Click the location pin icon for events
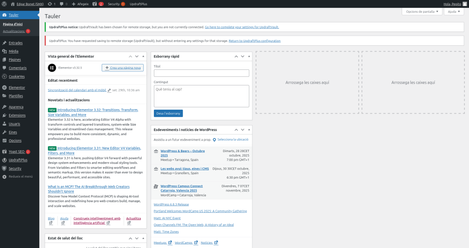469x248 pixels. point(214,140)
